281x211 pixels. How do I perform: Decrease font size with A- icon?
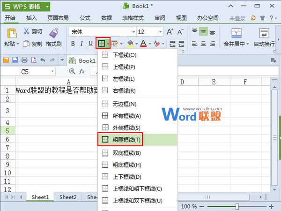(180, 32)
